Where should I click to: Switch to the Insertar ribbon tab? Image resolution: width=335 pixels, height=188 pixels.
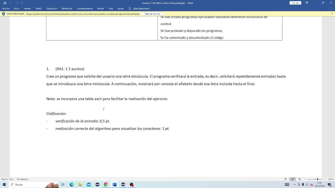pyautogui.click(x=27, y=8)
